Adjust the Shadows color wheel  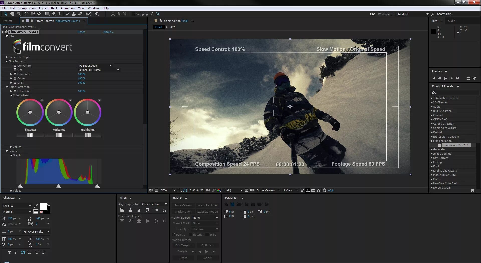click(30, 113)
